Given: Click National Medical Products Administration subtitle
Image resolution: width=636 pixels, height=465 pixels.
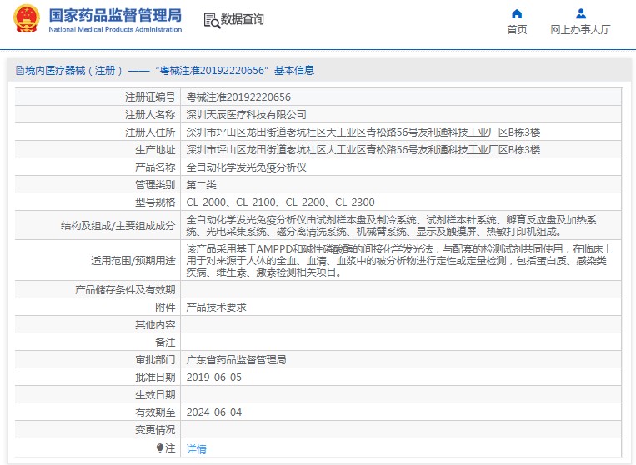Looking at the screenshot, I should pos(115,30).
